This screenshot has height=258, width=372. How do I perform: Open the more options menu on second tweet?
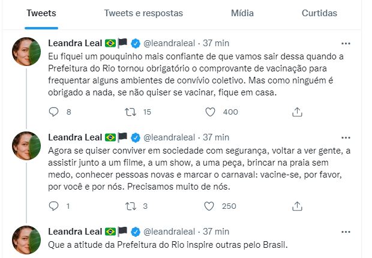pyautogui.click(x=346, y=137)
